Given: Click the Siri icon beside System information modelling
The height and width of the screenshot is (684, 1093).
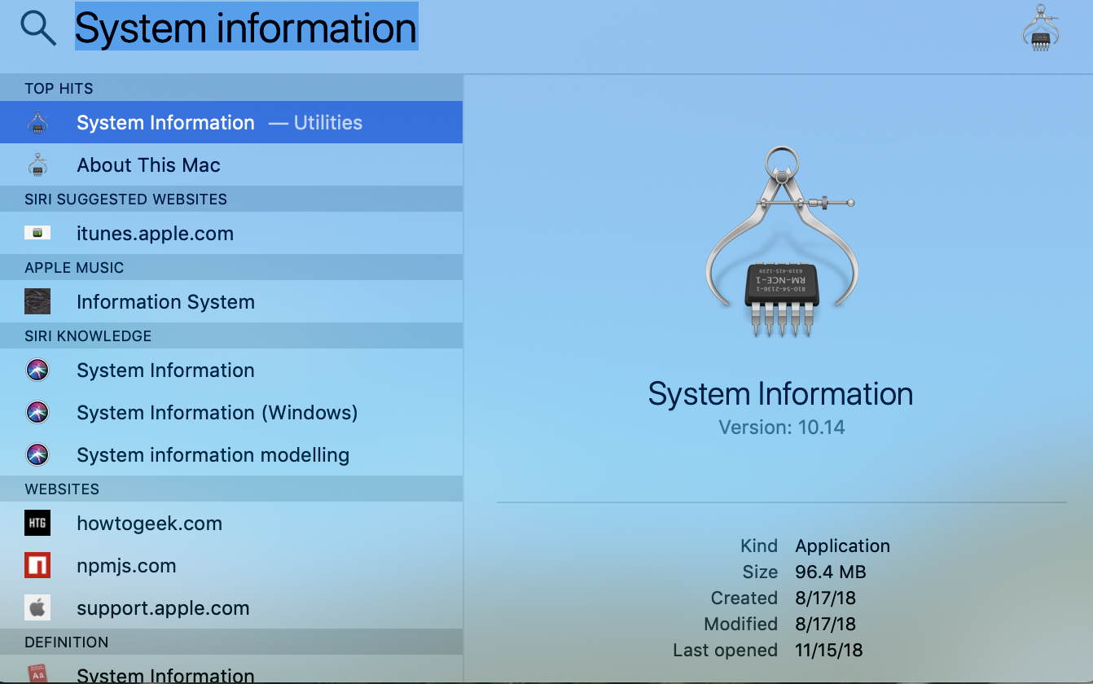Looking at the screenshot, I should [37, 455].
